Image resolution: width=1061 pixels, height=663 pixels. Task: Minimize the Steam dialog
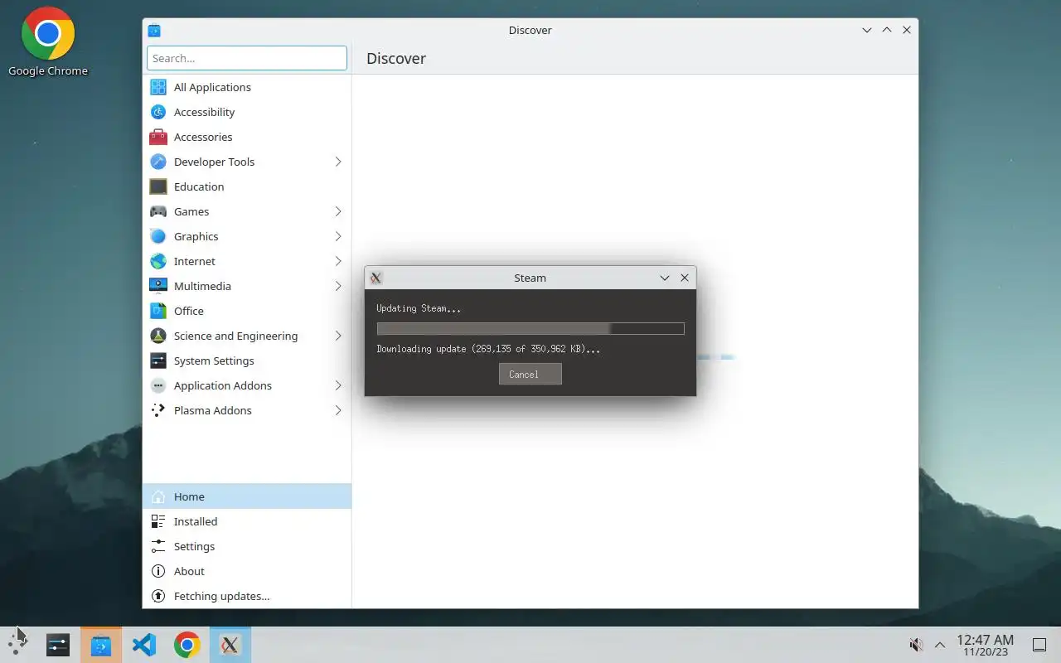665,278
